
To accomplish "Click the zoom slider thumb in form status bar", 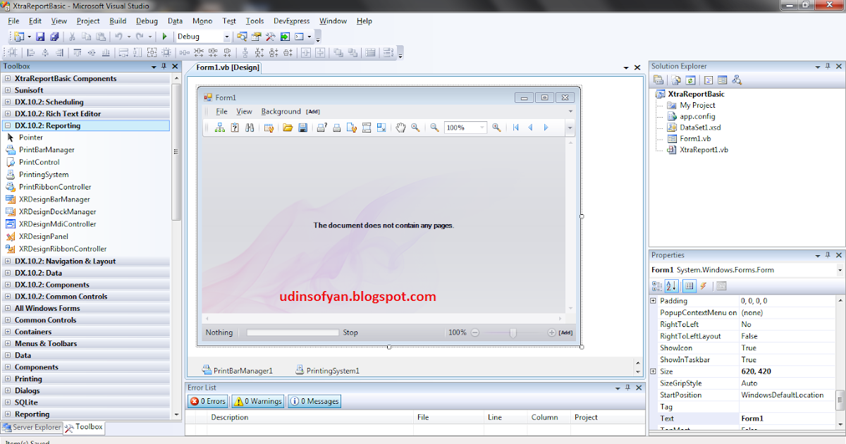I will pos(513,333).
